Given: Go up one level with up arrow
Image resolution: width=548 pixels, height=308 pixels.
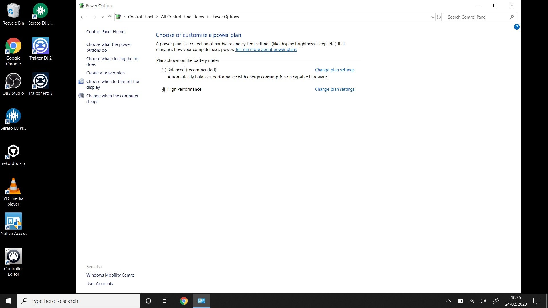Looking at the screenshot, I should (110, 17).
